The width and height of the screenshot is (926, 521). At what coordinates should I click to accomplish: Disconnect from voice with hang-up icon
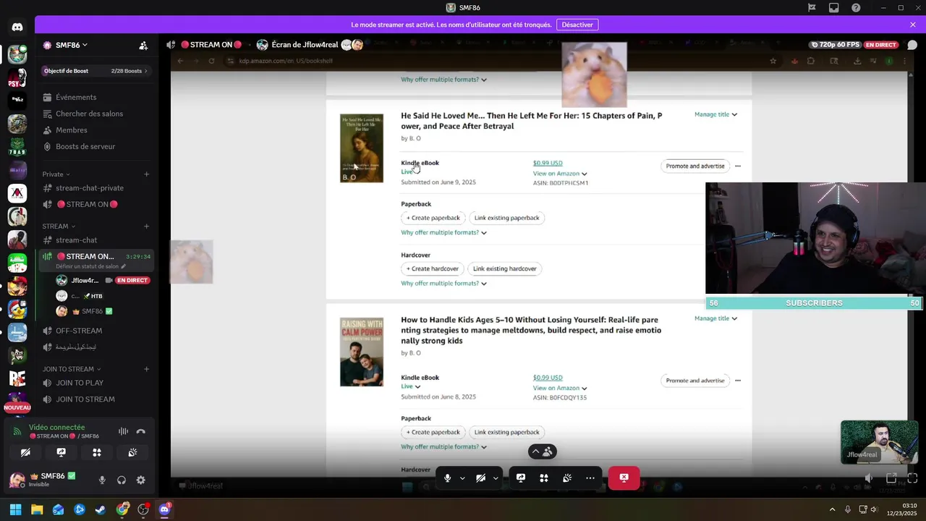141,431
